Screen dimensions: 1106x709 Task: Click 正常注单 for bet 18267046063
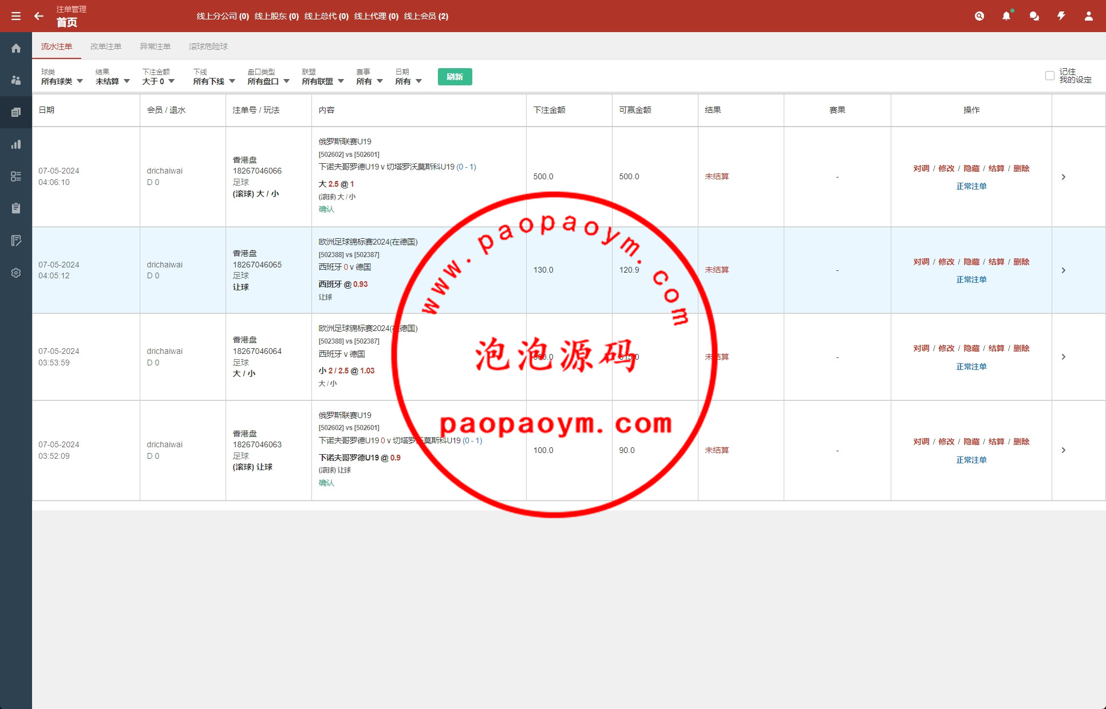click(971, 460)
